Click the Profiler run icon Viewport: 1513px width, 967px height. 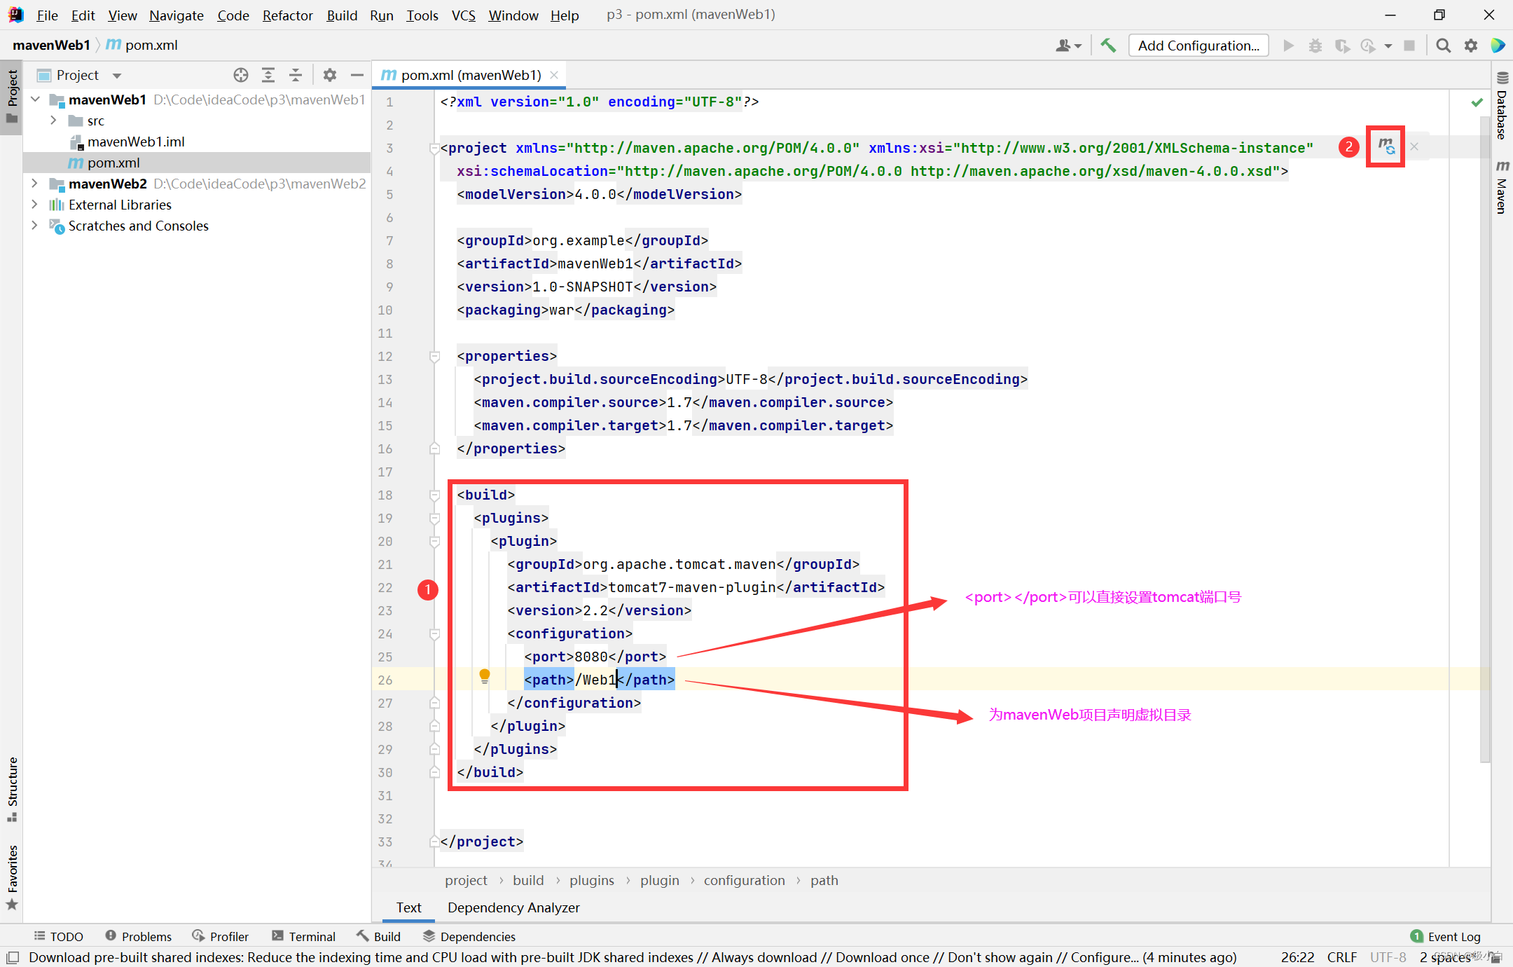1368,46
